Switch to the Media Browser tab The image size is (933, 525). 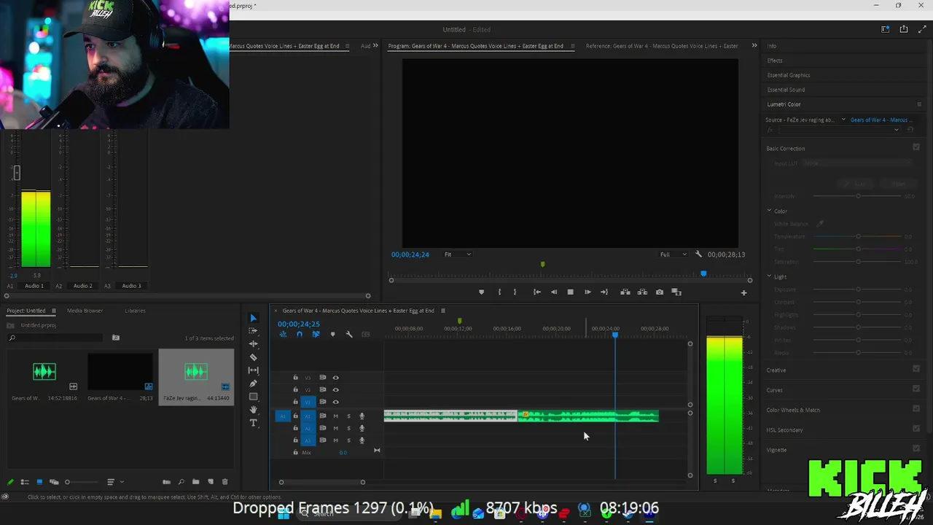[85, 311]
